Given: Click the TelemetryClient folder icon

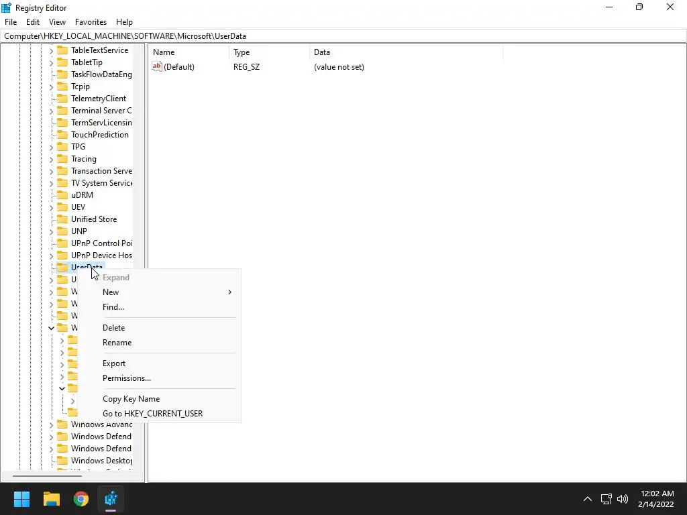Looking at the screenshot, I should [62, 99].
